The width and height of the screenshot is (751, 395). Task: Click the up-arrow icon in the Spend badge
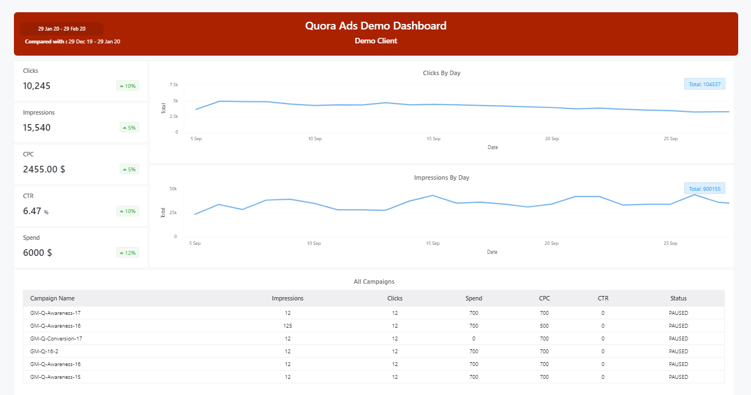coord(121,252)
